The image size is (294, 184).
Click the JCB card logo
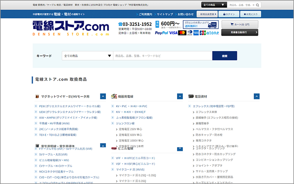(x=203, y=33)
